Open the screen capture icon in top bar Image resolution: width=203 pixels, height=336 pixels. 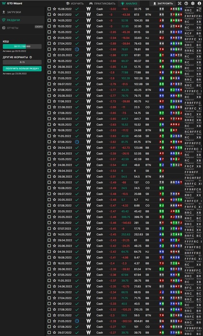click(179, 3)
